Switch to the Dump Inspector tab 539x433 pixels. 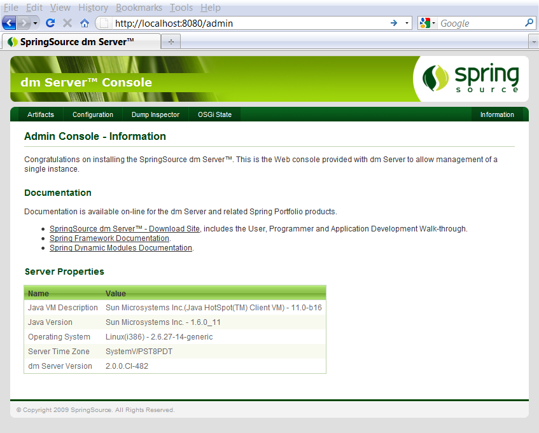tap(155, 114)
